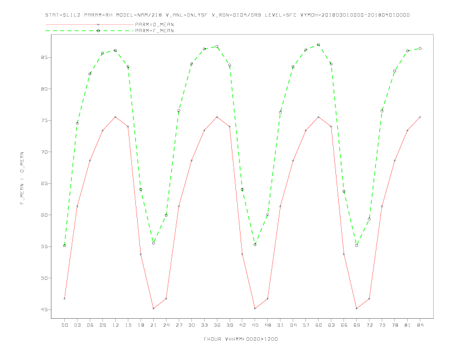Viewport: 458px width, 354px height.
Task: Click the chart title starting with STAT=SL1L2
Action: point(227,15)
